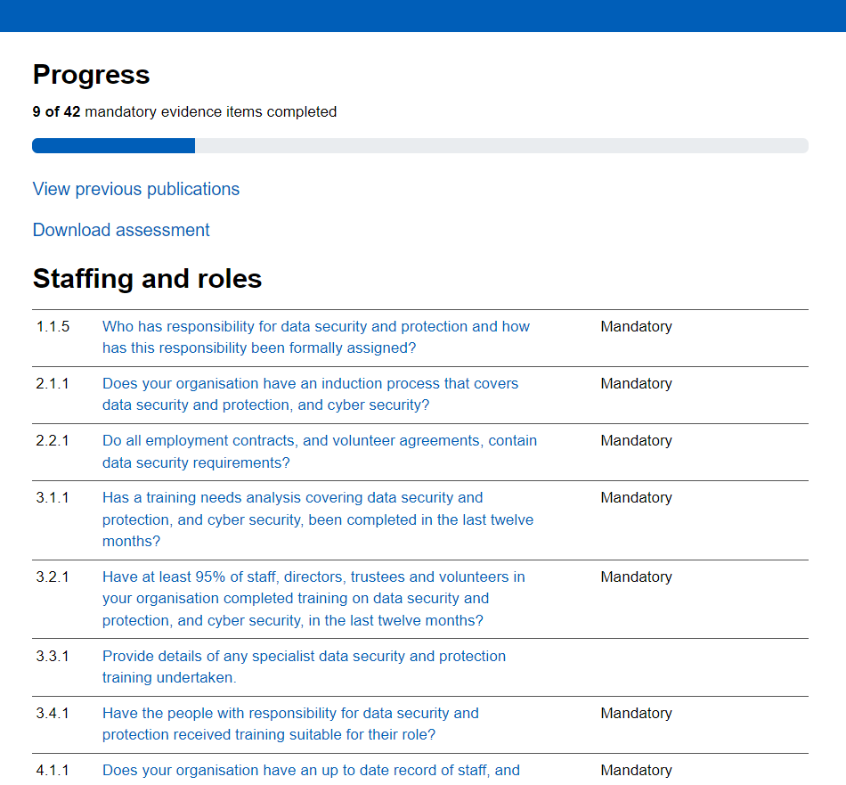The width and height of the screenshot is (846, 785).
Task: Select the item number 1.1.5 in the table
Action: (x=53, y=326)
